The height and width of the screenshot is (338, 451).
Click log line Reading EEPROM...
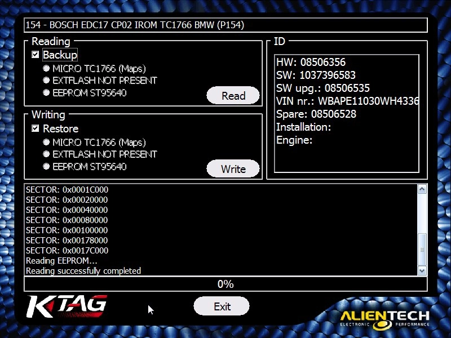point(61,261)
